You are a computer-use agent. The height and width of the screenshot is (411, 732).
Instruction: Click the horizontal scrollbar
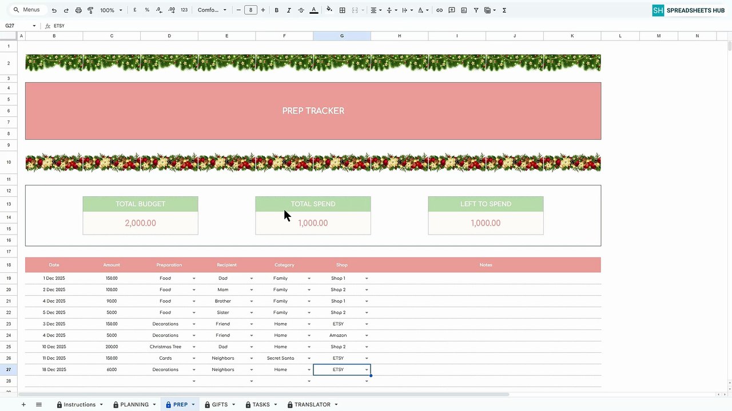[263, 394]
